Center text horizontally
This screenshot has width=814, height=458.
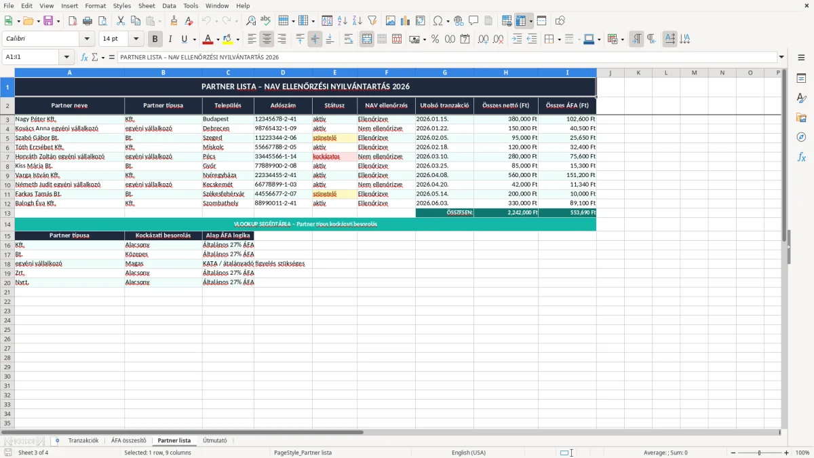(x=267, y=39)
